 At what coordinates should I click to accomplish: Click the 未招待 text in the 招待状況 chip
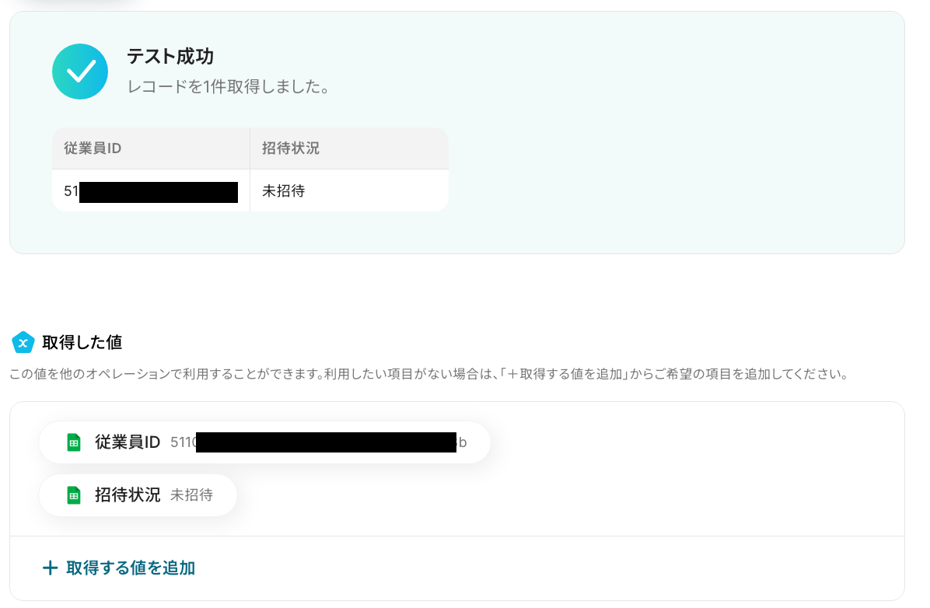coord(191,494)
